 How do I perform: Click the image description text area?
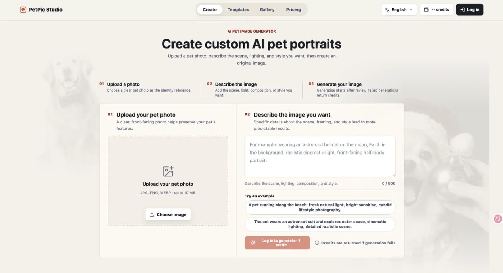[x=320, y=157]
